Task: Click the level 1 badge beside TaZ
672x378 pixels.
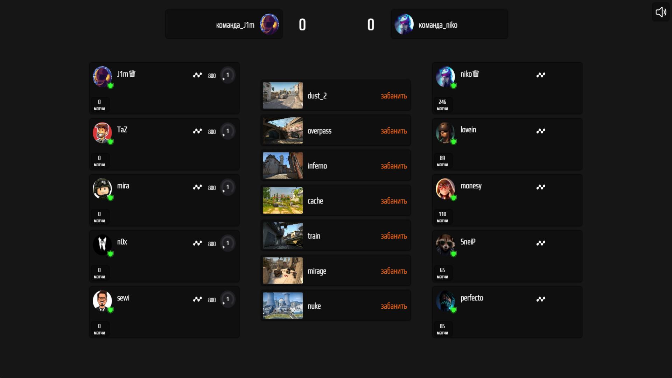Action: click(227, 131)
